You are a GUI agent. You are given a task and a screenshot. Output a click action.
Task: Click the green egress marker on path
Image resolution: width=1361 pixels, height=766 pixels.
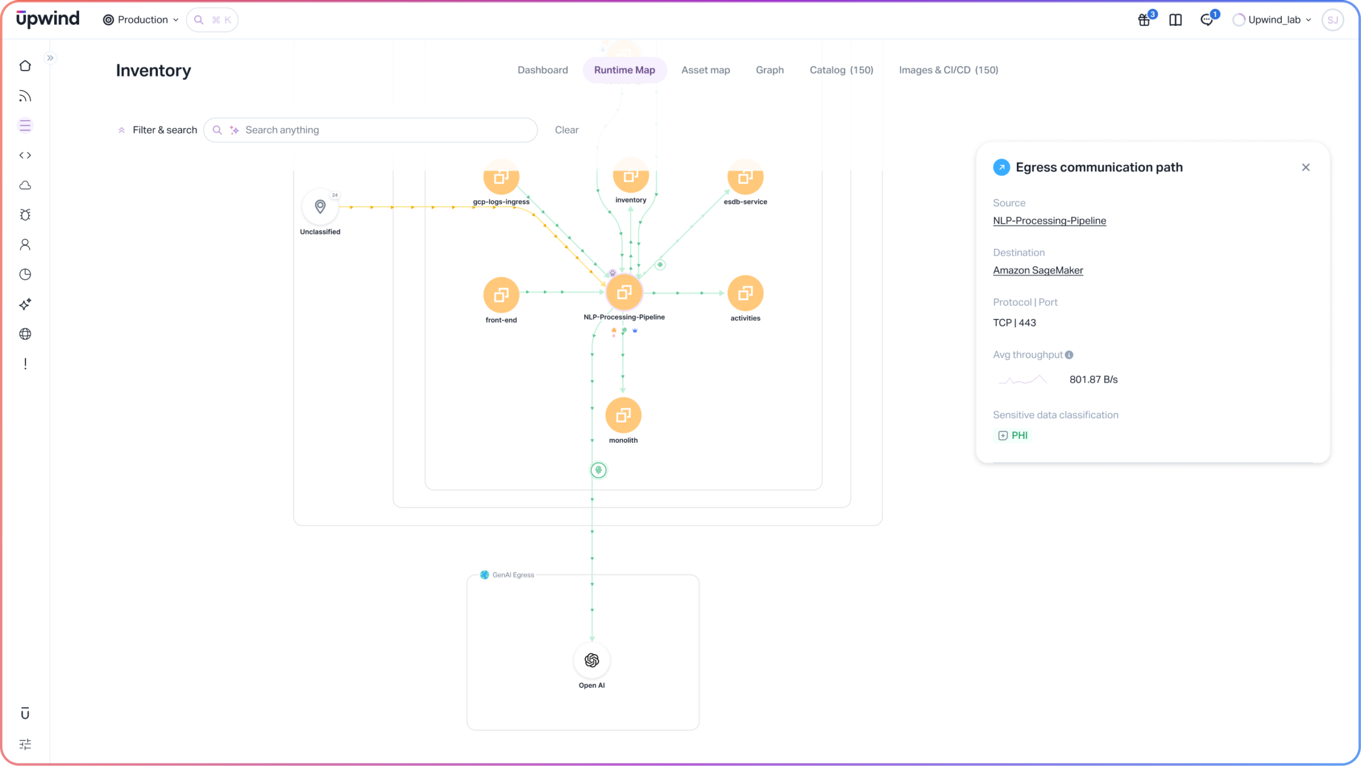[x=599, y=470]
